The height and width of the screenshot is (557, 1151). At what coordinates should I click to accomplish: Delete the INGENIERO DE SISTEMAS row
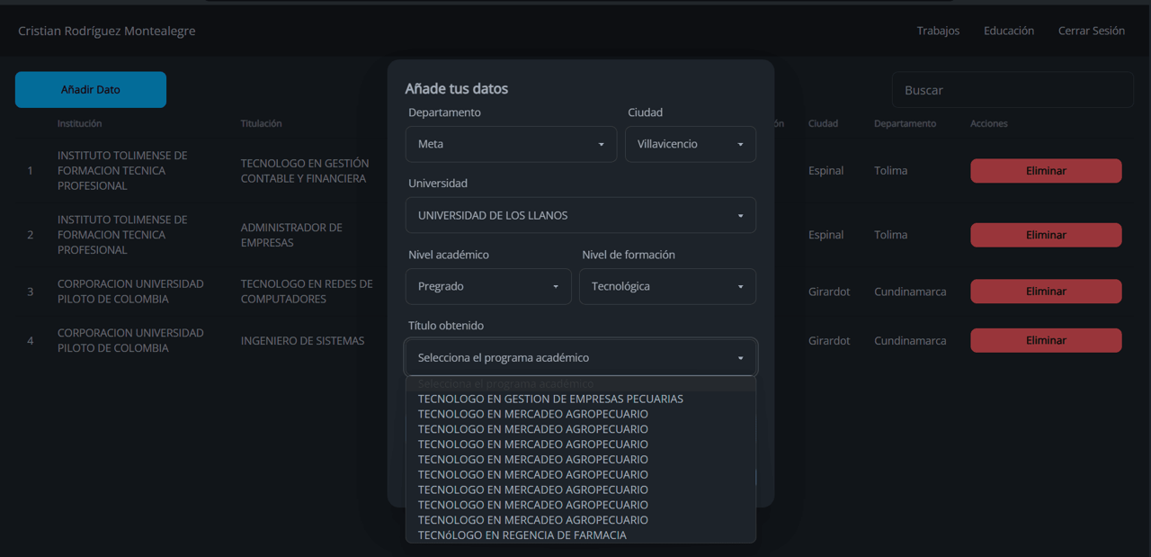click(x=1046, y=340)
